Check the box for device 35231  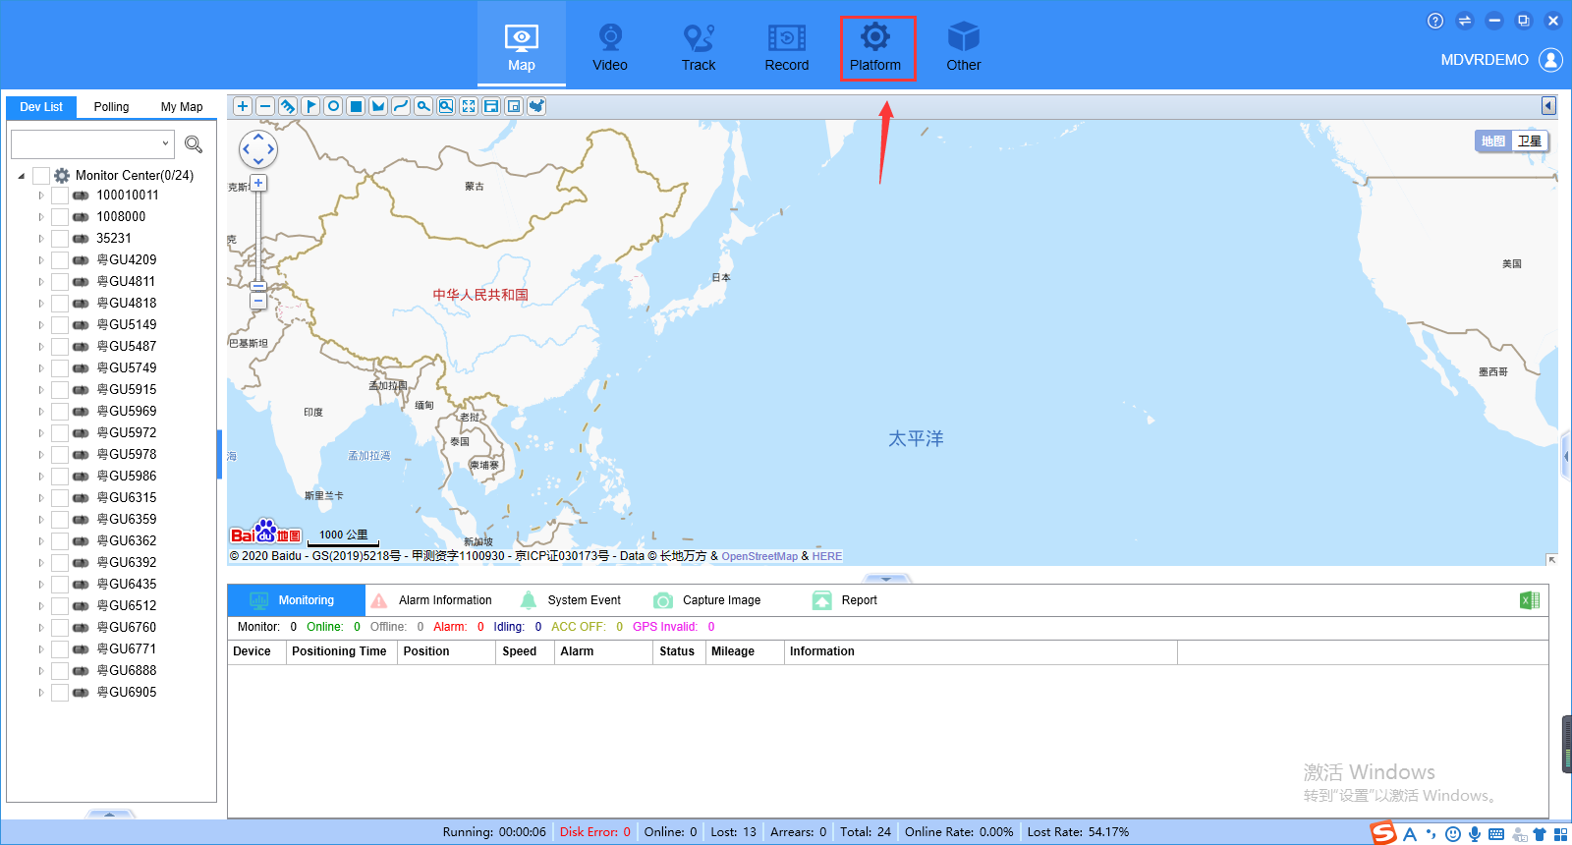tap(60, 239)
